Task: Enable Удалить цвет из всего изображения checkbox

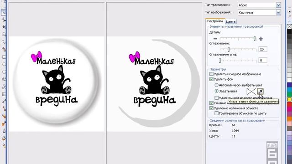Action: click(x=216, y=97)
